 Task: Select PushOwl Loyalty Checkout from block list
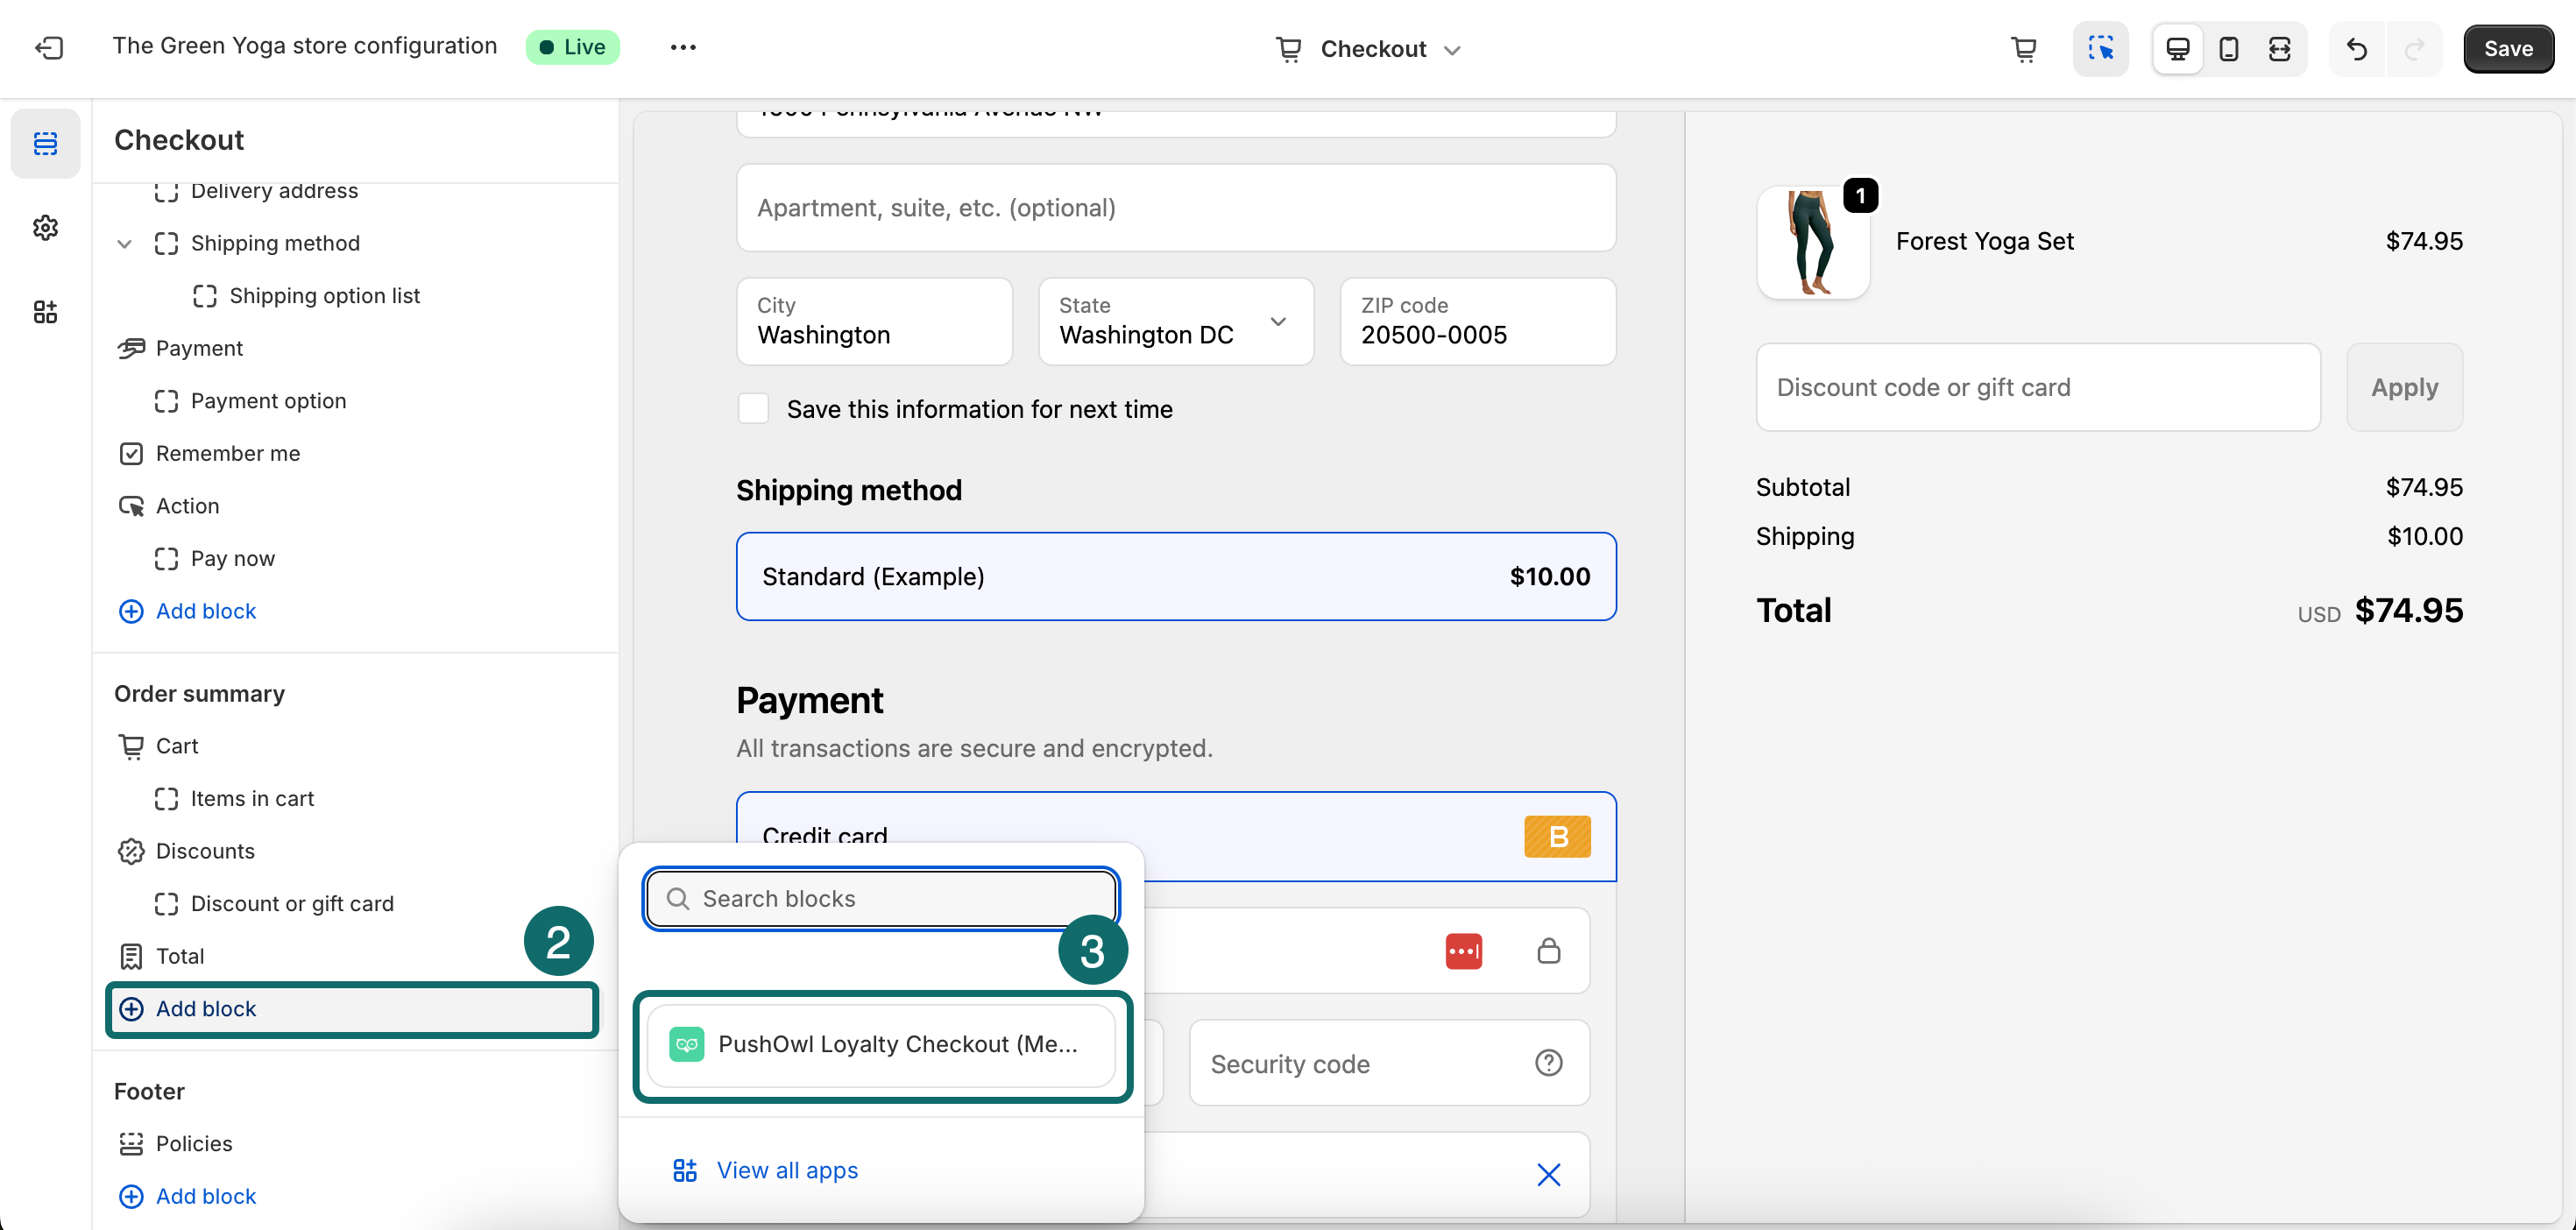click(881, 1044)
